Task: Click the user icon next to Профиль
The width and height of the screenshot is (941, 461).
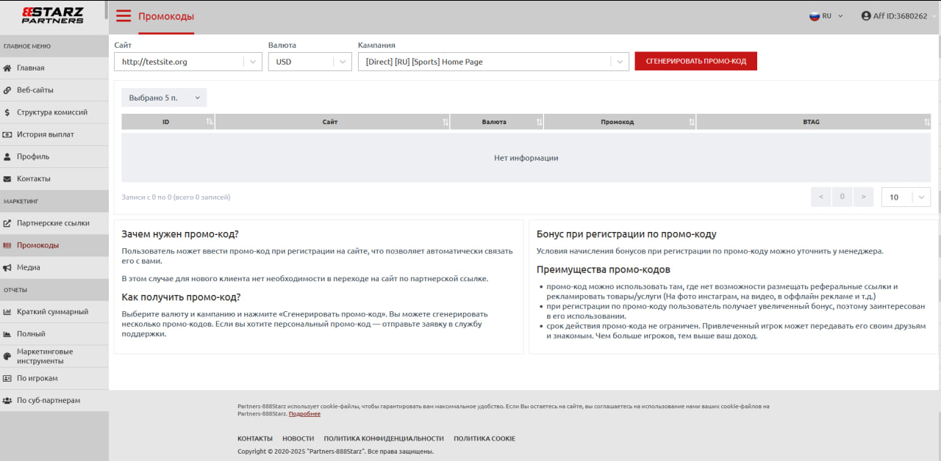Action: tap(7, 156)
